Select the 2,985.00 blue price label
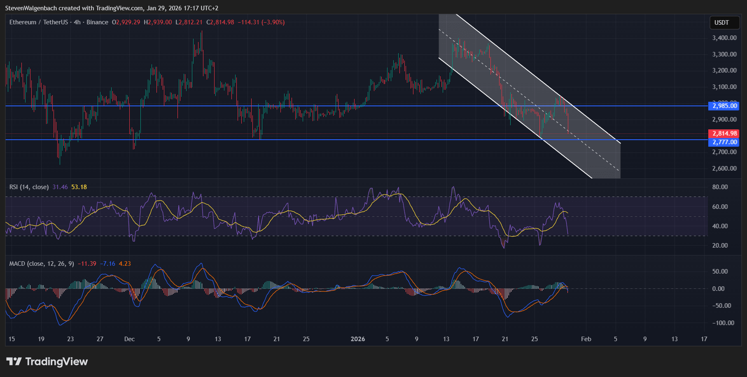This screenshot has height=377, width=747. click(x=724, y=106)
